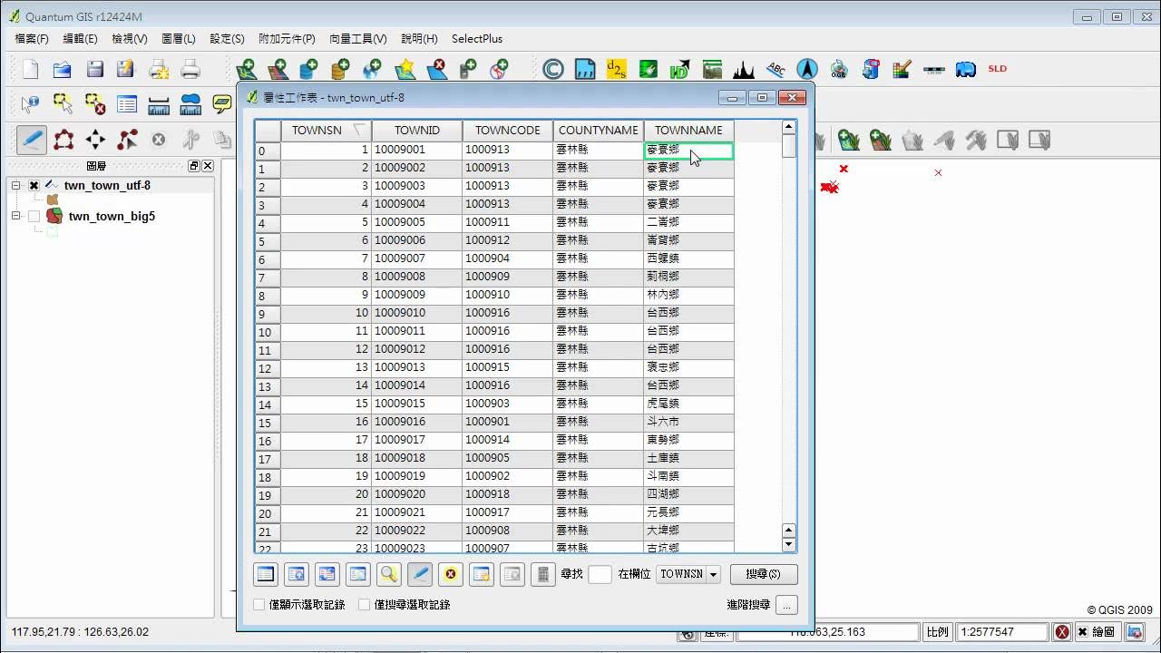Click the Measure Line ruler icon
Viewport: 1161px width, 653px height.
coord(158,104)
